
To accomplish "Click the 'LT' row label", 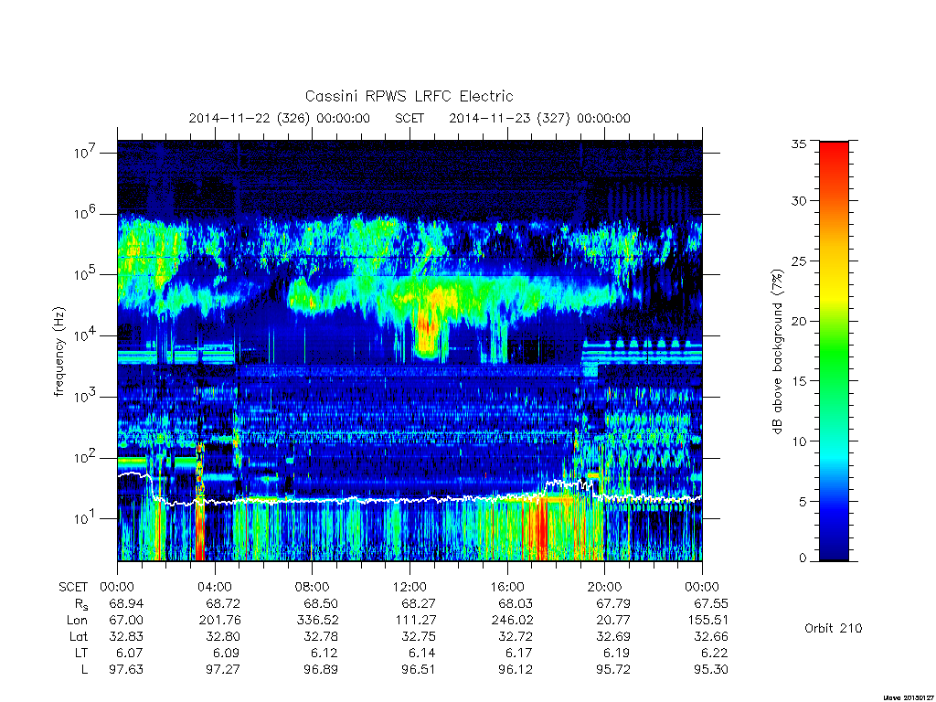I will (81, 653).
